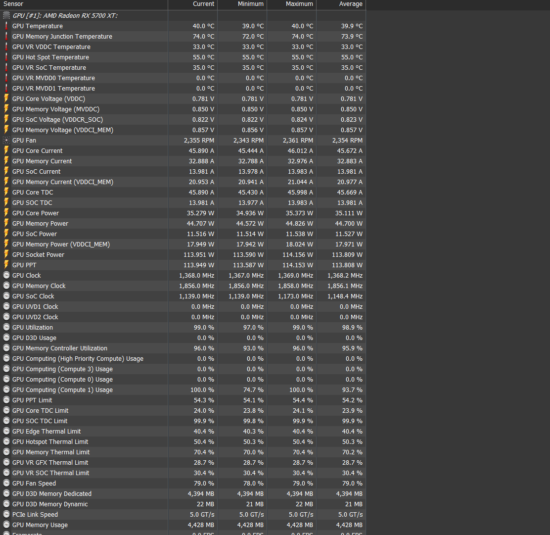Click the lightning icon beside GPU PPT

click(x=6, y=265)
